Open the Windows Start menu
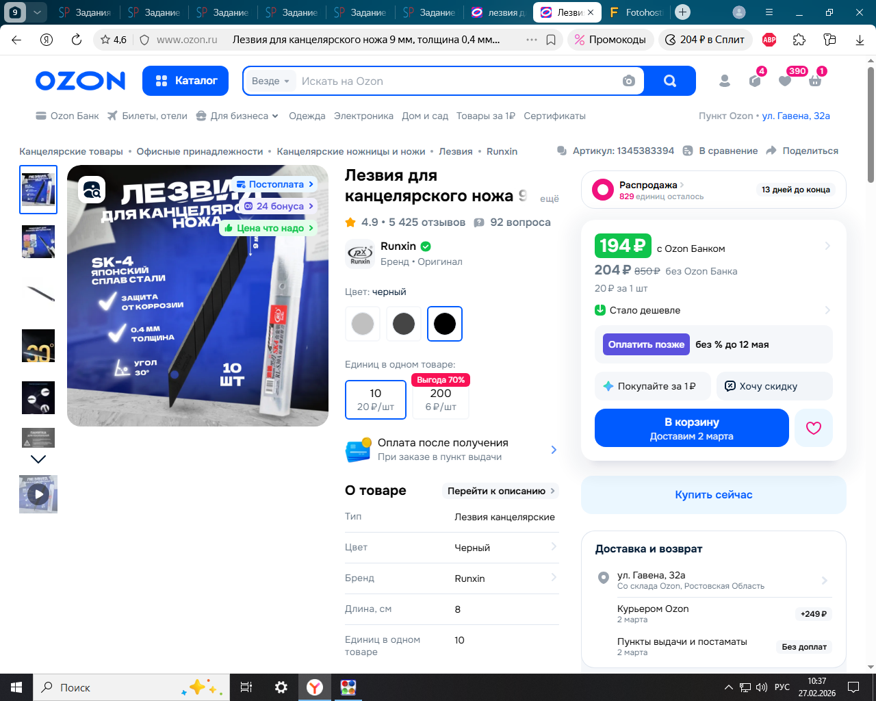The image size is (876, 701). [16, 687]
